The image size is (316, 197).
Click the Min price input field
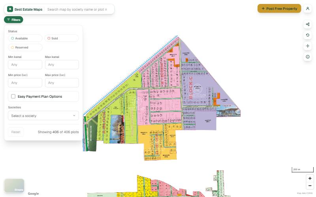coord(25,83)
